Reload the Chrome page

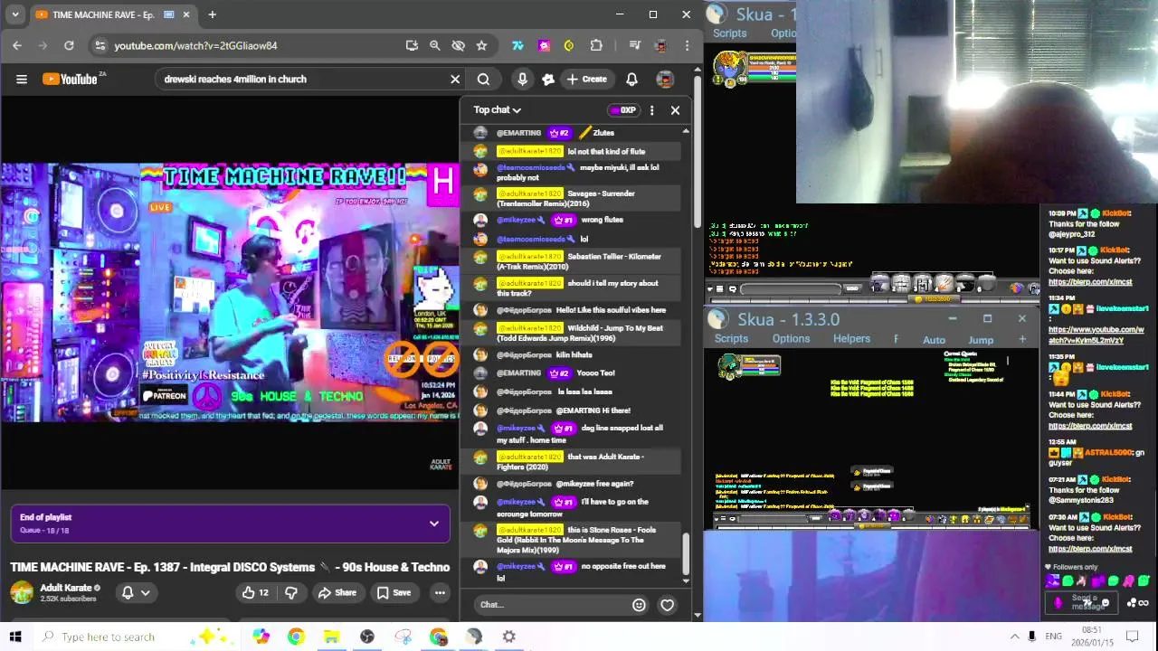point(69,45)
